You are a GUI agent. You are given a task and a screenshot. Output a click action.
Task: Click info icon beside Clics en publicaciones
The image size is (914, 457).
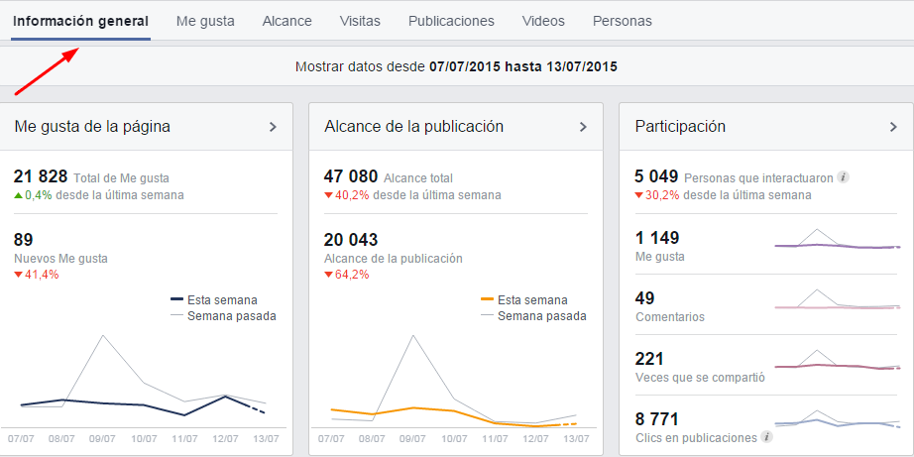coord(765,437)
